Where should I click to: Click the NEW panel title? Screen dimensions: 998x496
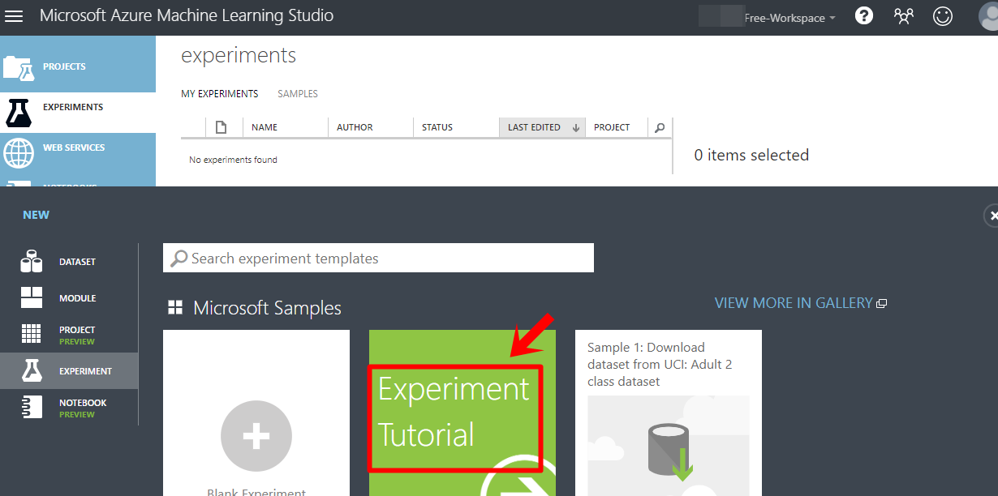(36, 215)
